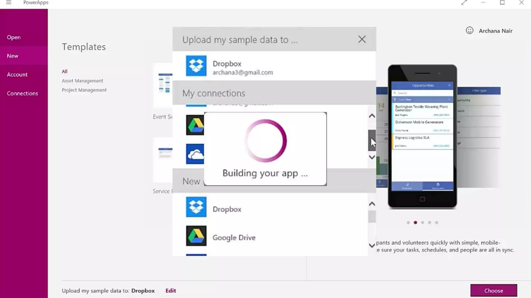
Task: Select Google Drive icon in My connections
Action: 195,125
